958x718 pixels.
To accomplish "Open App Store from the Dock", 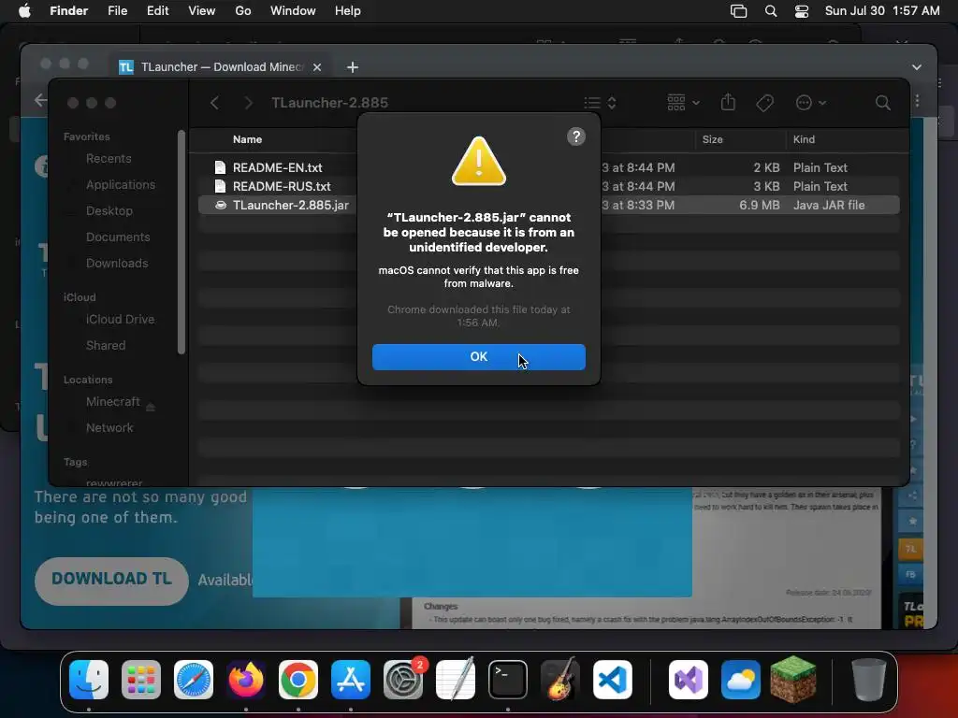I will 351,680.
